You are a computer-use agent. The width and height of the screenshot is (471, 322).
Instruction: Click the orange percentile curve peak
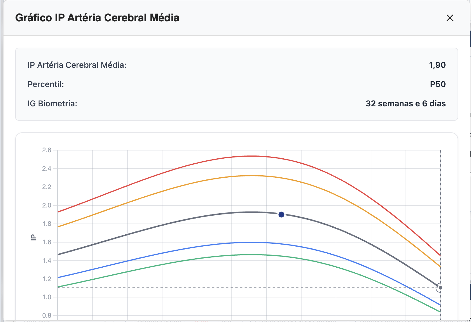pos(252,176)
